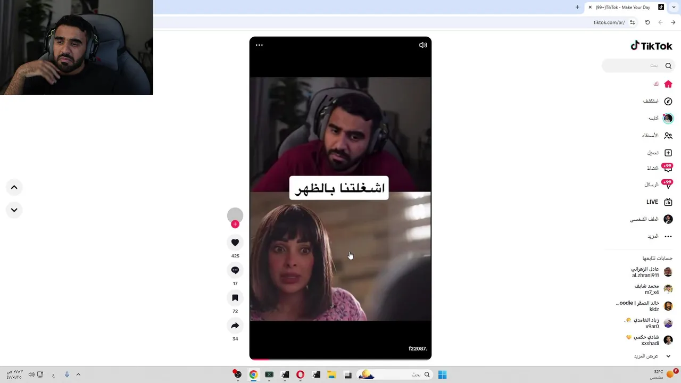
Task: Open account زياد الغامدي v9ar0
Action: point(649,323)
